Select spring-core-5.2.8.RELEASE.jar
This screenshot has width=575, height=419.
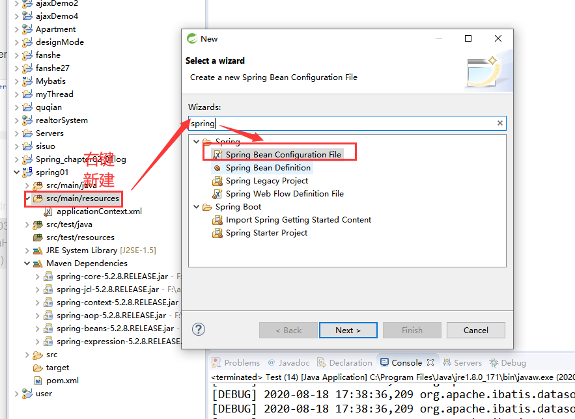tap(112, 277)
